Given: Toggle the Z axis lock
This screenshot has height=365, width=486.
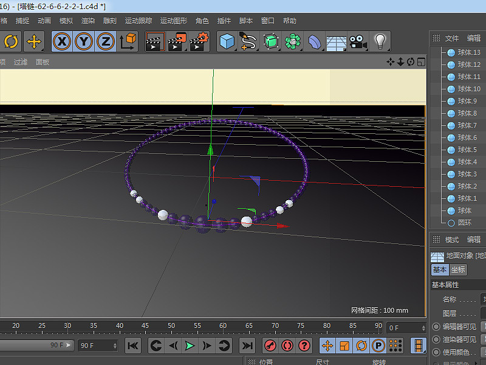Looking at the screenshot, I should (106, 41).
